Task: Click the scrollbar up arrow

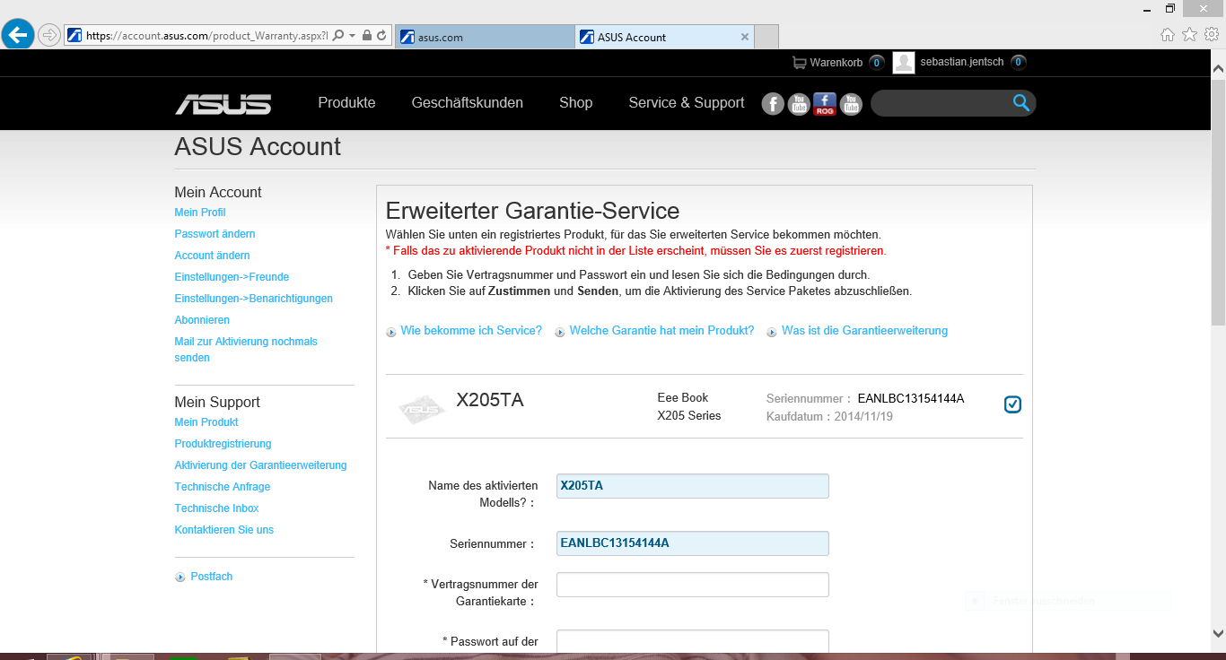Action: click(x=1218, y=68)
